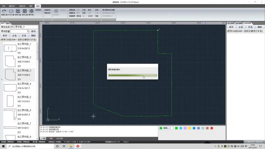Select part thumbnail 加工零件图_6

10,114
